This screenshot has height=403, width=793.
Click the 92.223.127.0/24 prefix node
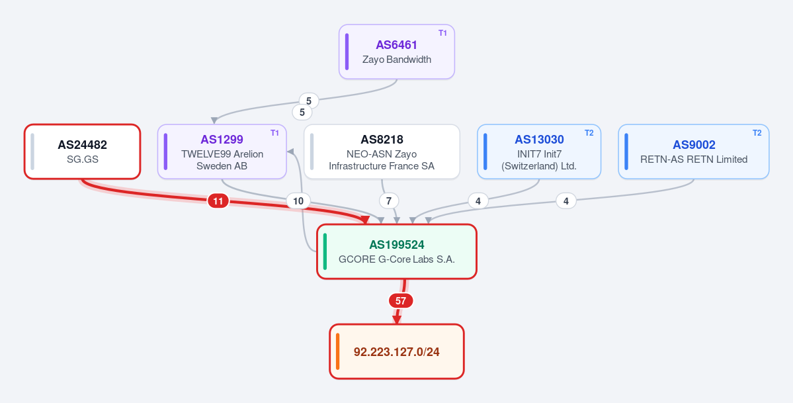pos(397,351)
